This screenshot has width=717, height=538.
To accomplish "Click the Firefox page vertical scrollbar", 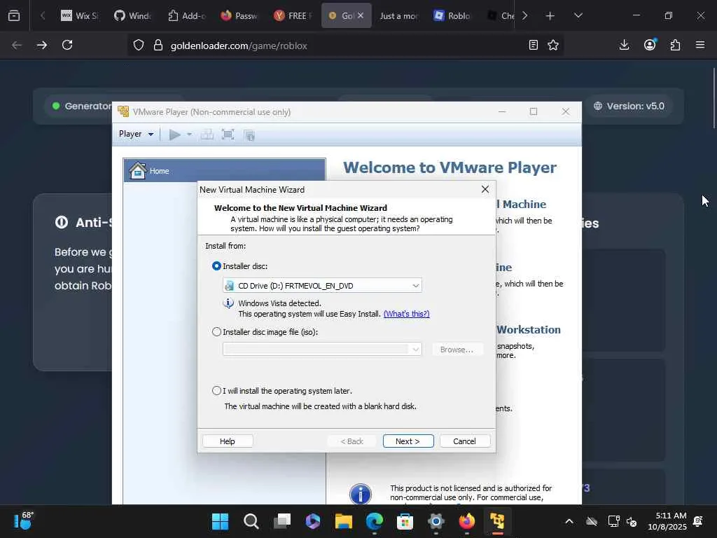I will [x=713, y=98].
